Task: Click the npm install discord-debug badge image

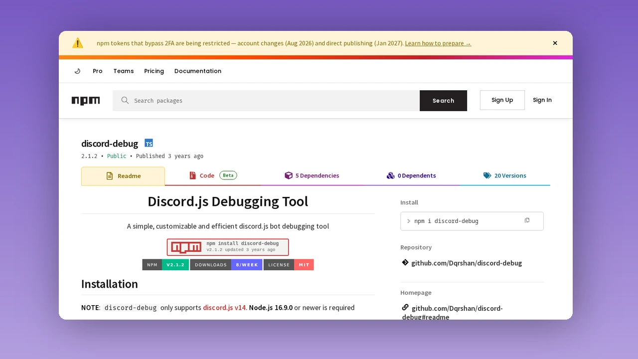Action: click(228, 247)
